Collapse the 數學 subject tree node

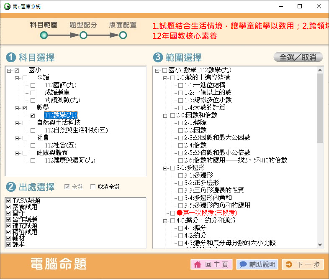point(17,108)
